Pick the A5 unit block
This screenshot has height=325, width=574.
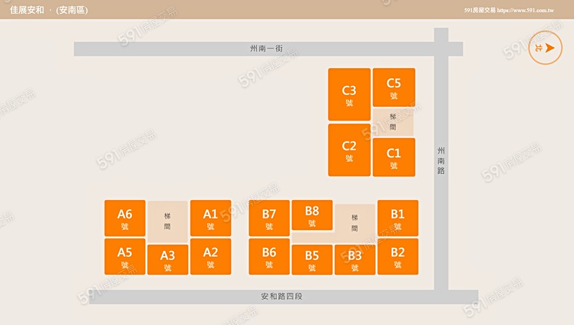125,256
